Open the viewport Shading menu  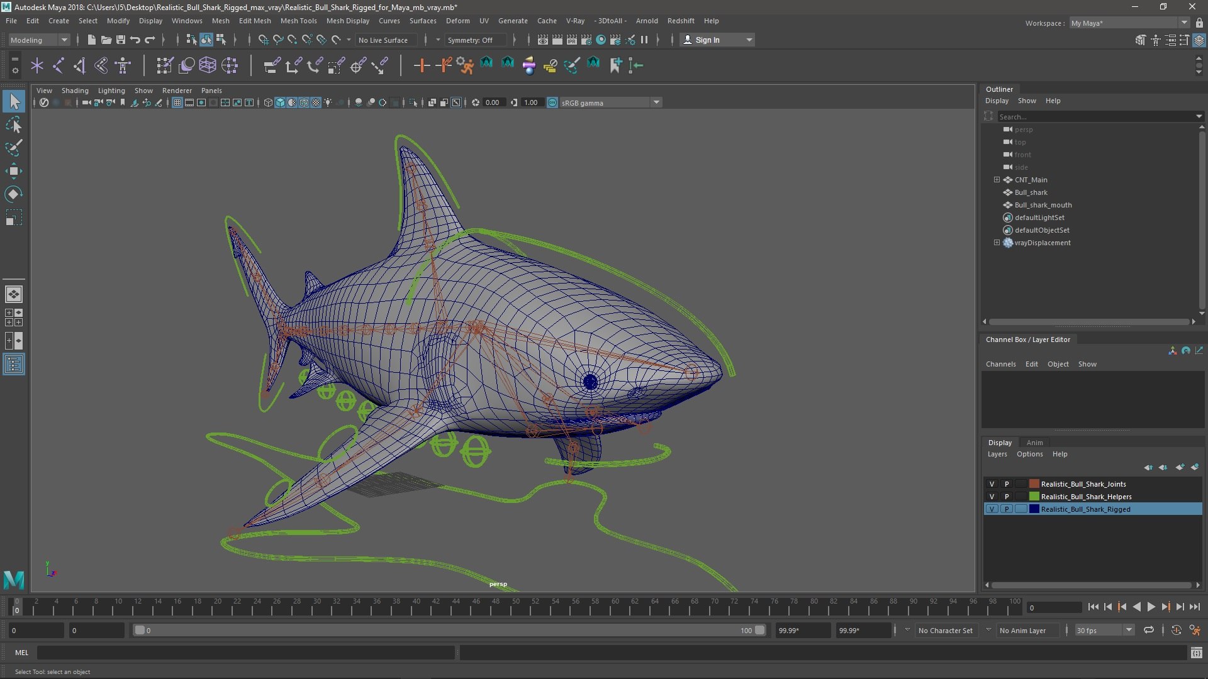[75, 91]
